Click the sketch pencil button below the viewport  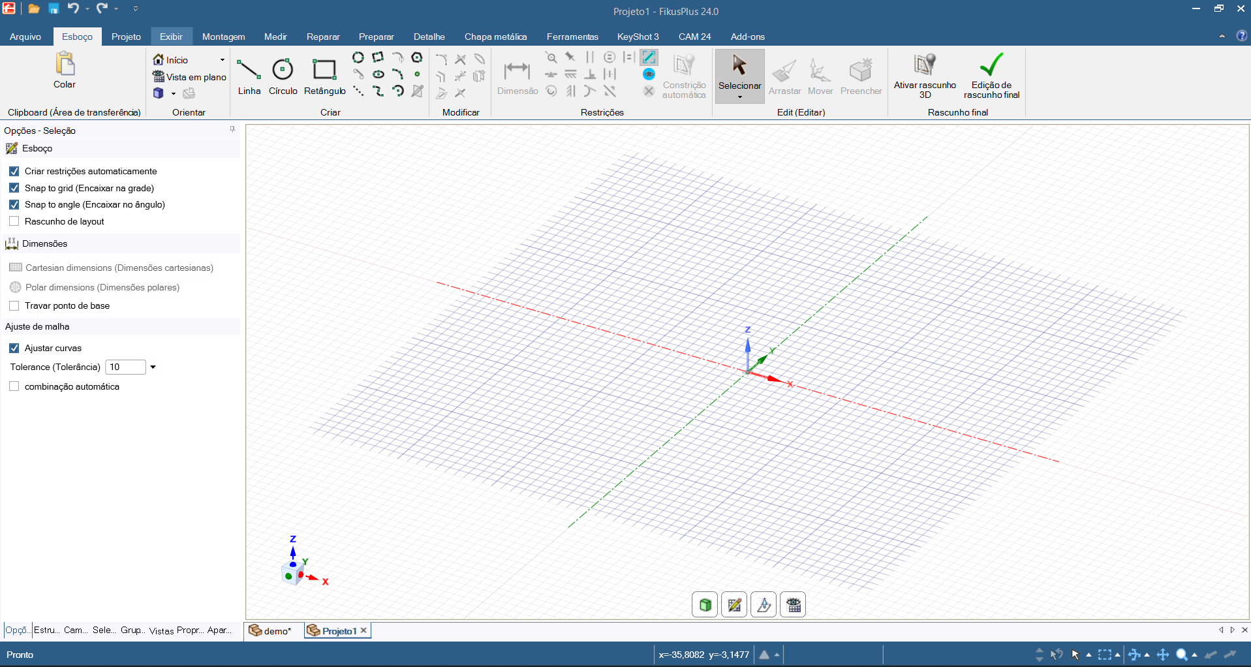click(734, 605)
